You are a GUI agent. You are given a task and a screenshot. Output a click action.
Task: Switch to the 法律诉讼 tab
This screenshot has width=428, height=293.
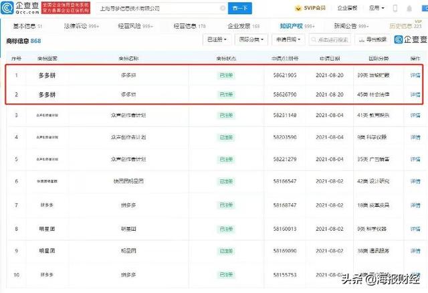(82, 26)
